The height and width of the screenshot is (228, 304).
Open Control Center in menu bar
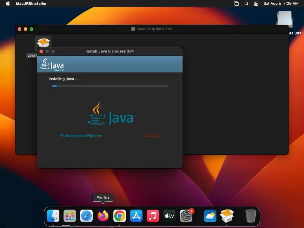tap(256, 4)
